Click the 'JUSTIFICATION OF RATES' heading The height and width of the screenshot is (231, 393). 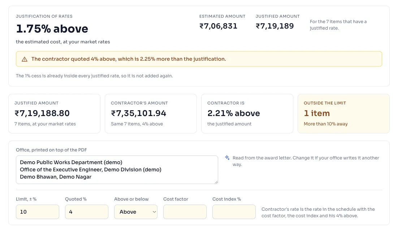tap(44, 16)
